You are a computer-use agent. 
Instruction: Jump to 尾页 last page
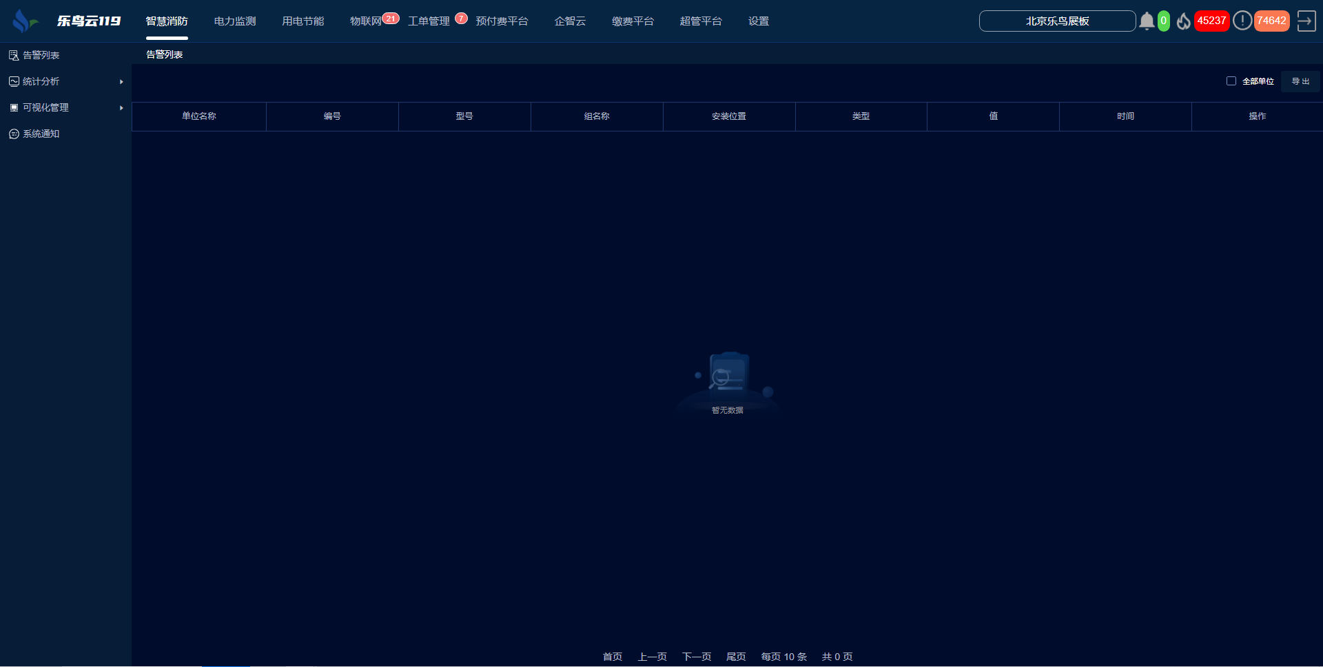pyautogui.click(x=736, y=657)
